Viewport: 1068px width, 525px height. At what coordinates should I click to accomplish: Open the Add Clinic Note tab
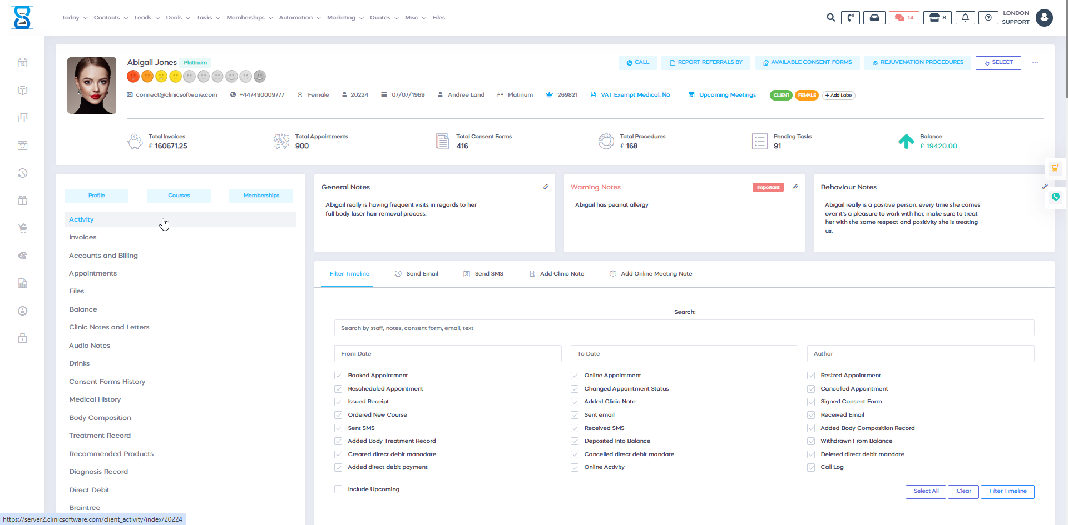click(556, 274)
